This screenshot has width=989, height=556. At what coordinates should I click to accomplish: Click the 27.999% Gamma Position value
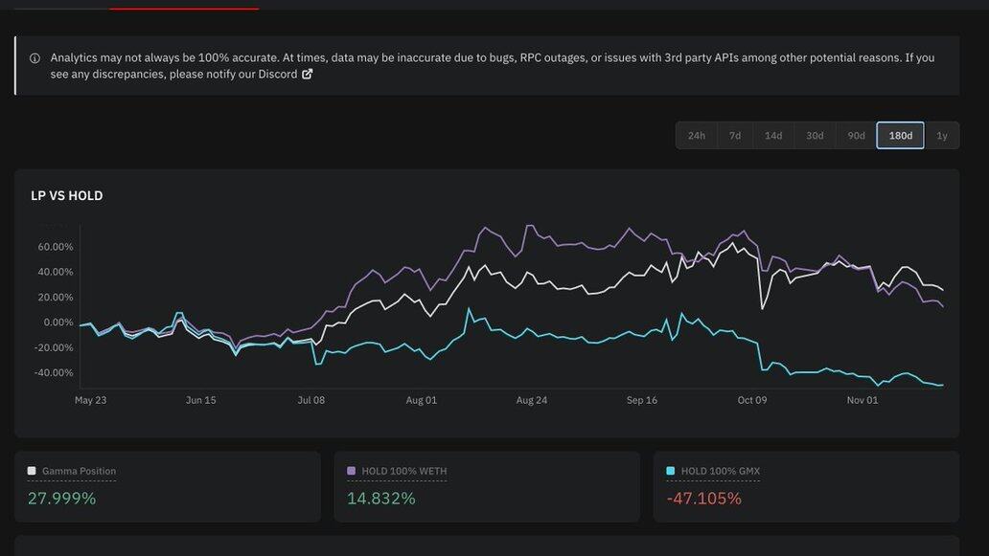61,499
